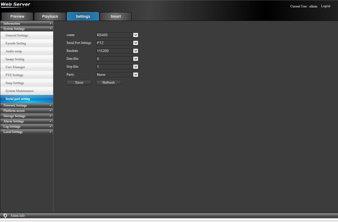Switch to the Playback tab
The width and height of the screenshot is (338, 222).
pos(50,16)
